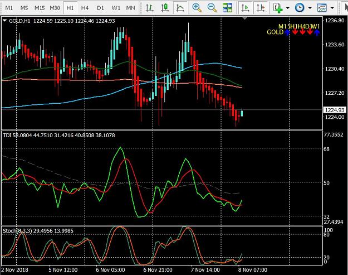The height and width of the screenshot is (275, 348).
Task: Select the M30 timeframe button
Action: tap(55, 8)
